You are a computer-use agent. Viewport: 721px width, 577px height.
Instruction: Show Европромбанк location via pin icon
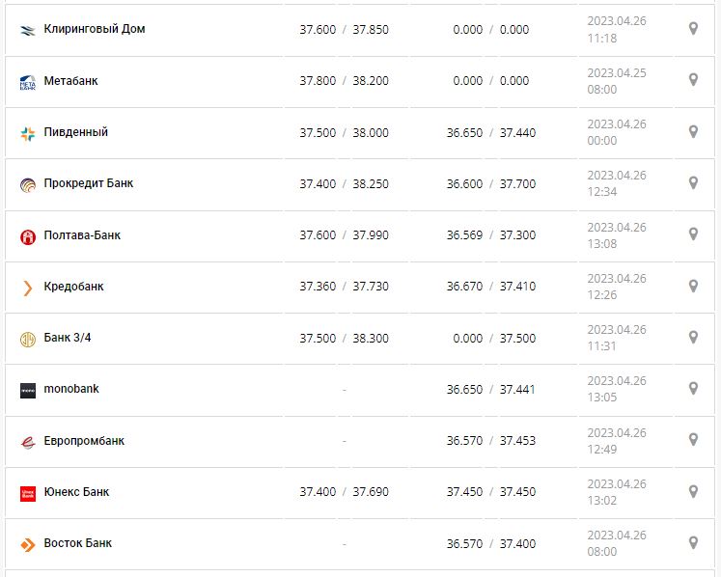point(693,440)
